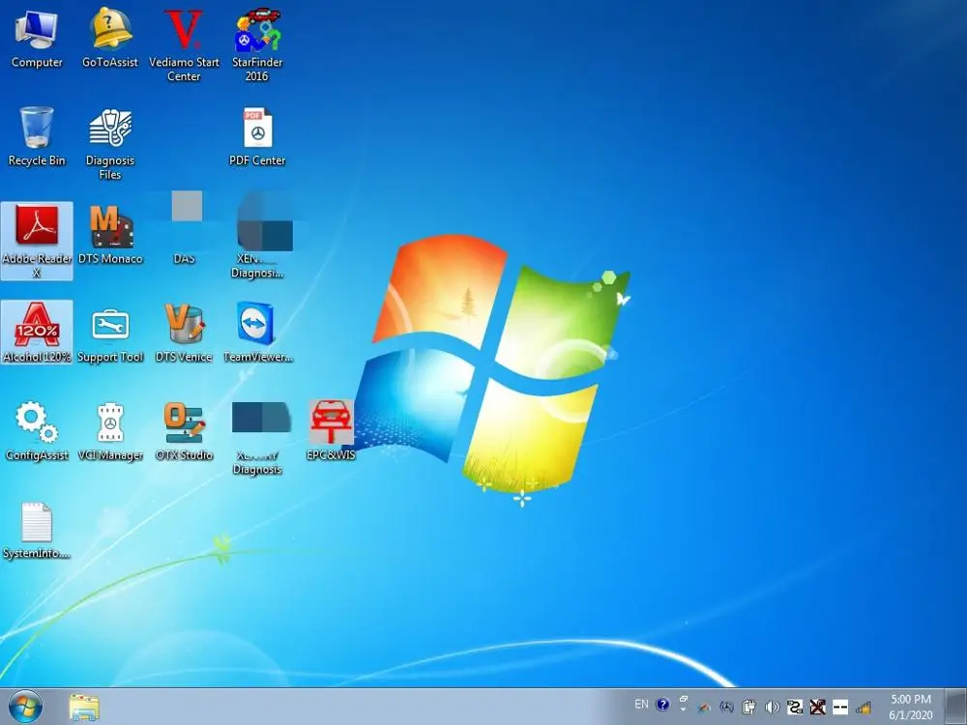Screen dimensions: 967x725
Task: Click the TeamViewer desktop shortcut
Action: 257,326
